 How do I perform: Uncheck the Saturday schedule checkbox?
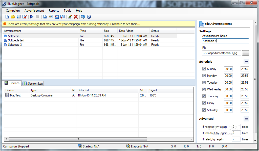click(204, 110)
